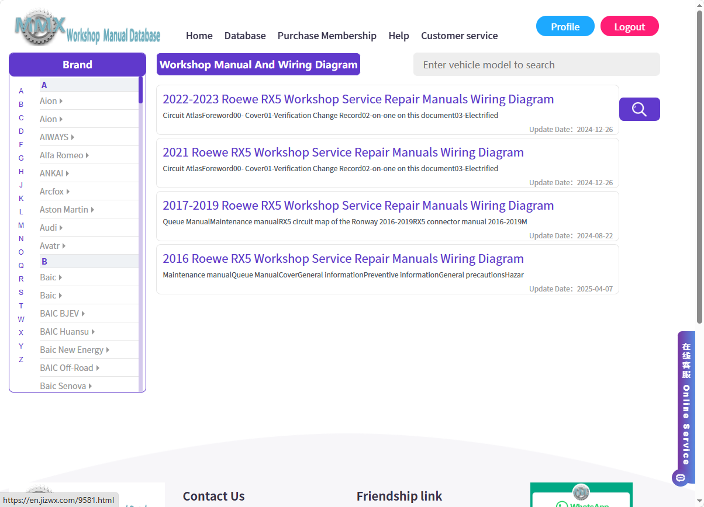Jump to letter O in brand index
Screen dimensions: 704x507
[21, 252]
